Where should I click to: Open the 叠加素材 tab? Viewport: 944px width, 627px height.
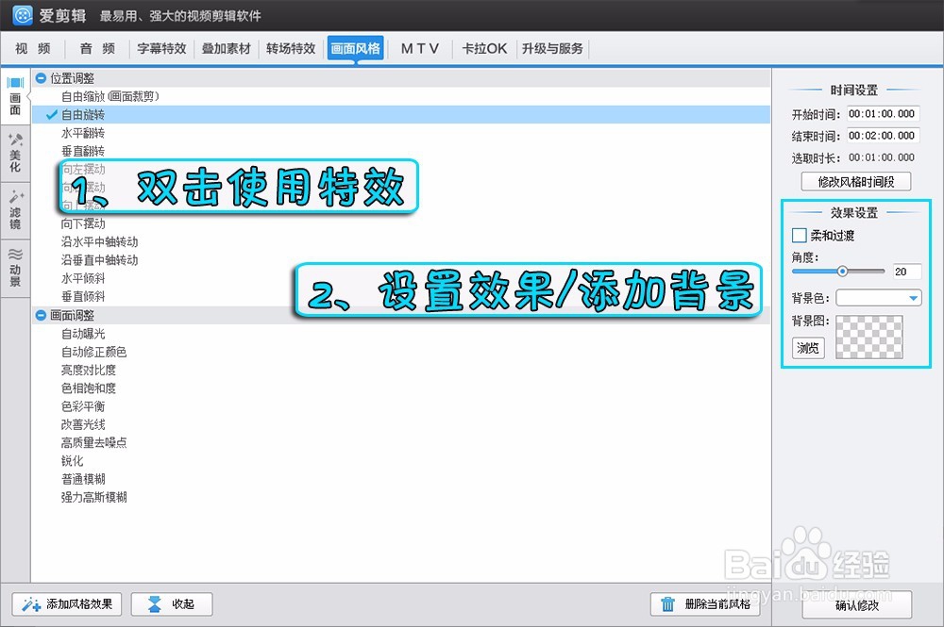(226, 49)
